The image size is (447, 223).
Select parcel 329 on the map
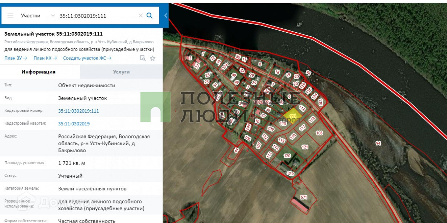[290, 173]
